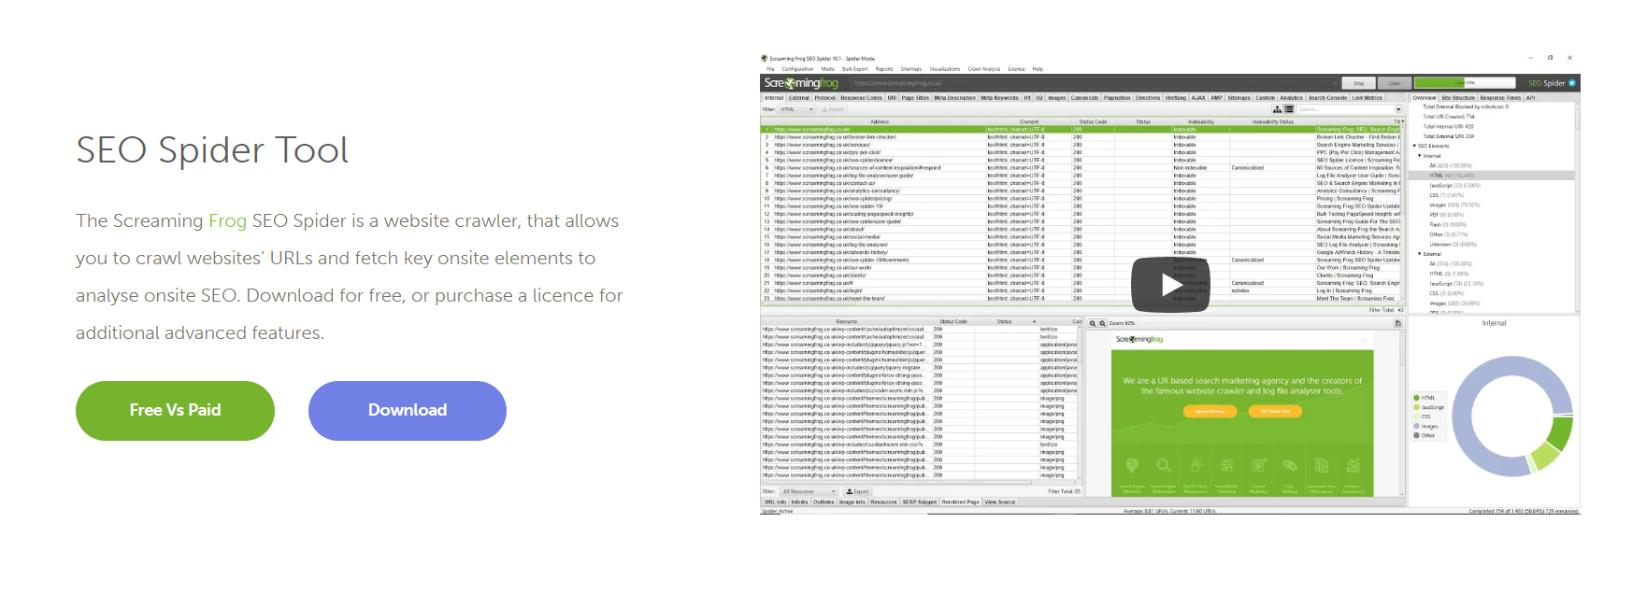Collapse the External node in overview tree
This screenshot has width=1647, height=593.
coord(1420,254)
